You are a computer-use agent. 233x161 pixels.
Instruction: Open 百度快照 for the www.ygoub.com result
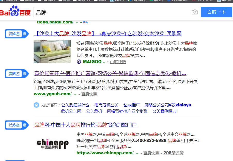(x=89, y=94)
